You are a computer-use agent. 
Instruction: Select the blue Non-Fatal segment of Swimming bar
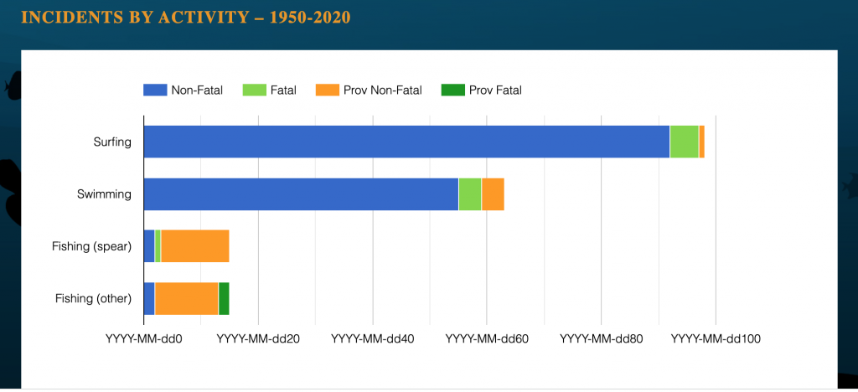(301, 194)
